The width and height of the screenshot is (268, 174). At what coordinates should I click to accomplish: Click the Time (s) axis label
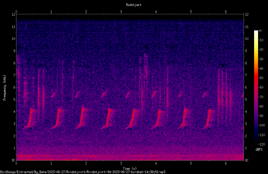coord(130,169)
